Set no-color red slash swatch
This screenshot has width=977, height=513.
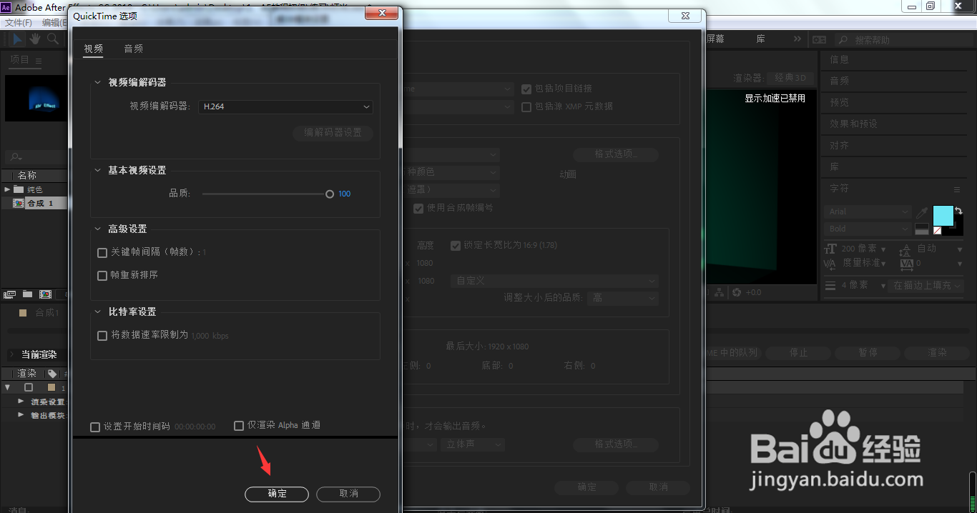[937, 231]
